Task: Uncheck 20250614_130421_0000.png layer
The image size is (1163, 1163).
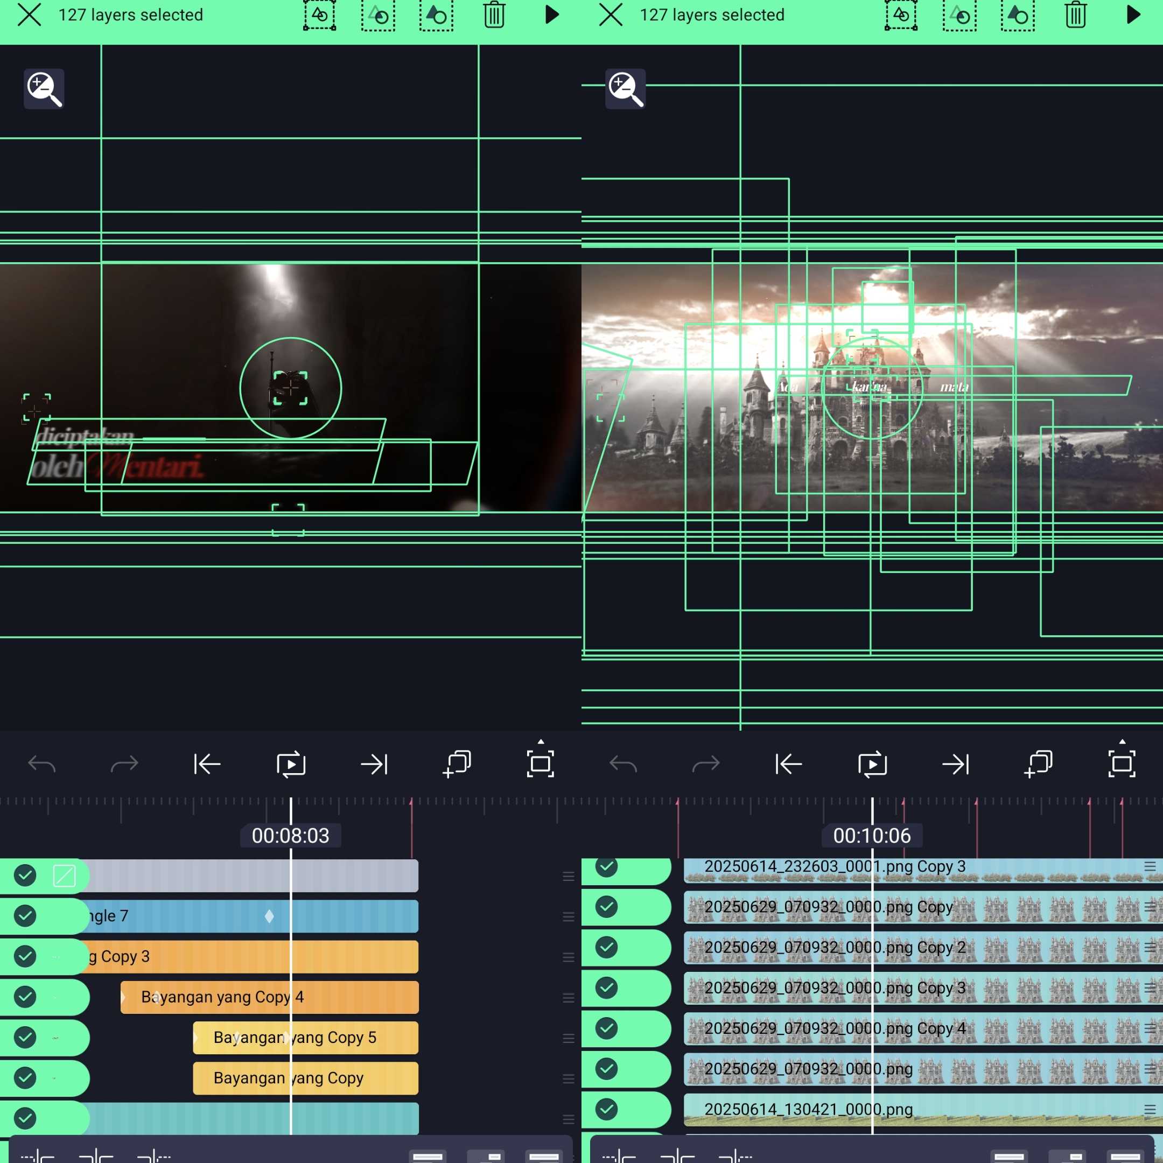Action: click(x=607, y=1108)
